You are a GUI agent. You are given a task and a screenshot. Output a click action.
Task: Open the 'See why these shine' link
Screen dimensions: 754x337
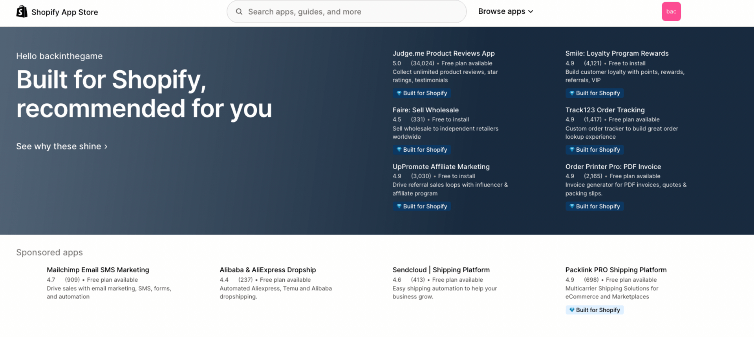[x=62, y=147]
